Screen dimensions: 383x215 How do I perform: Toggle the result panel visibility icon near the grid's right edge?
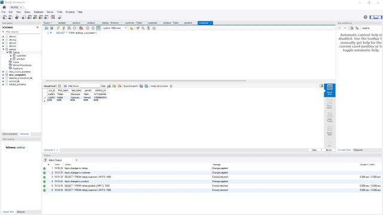point(321,86)
